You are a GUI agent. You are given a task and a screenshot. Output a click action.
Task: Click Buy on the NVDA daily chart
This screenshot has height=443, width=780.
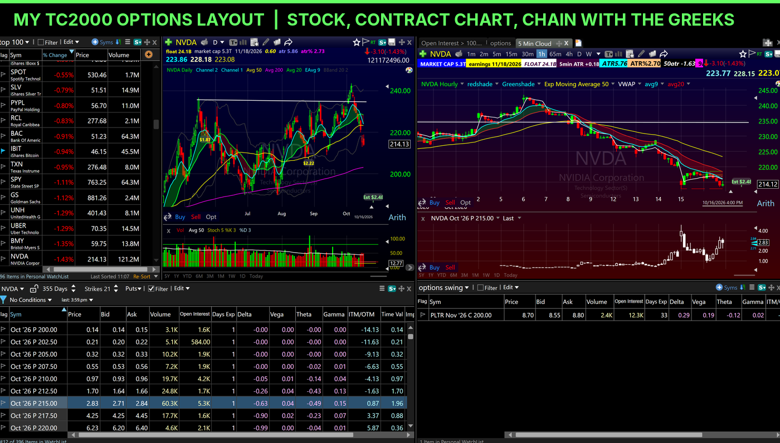(x=180, y=217)
